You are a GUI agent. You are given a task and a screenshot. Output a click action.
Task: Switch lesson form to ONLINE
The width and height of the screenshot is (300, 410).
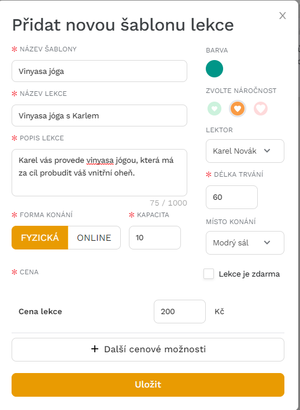94,238
